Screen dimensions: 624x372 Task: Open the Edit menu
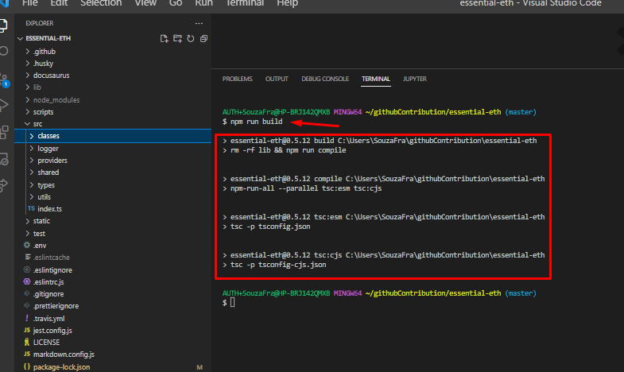59,3
